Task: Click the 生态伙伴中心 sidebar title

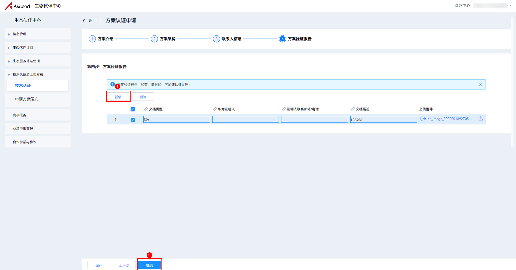Action: pos(28,20)
